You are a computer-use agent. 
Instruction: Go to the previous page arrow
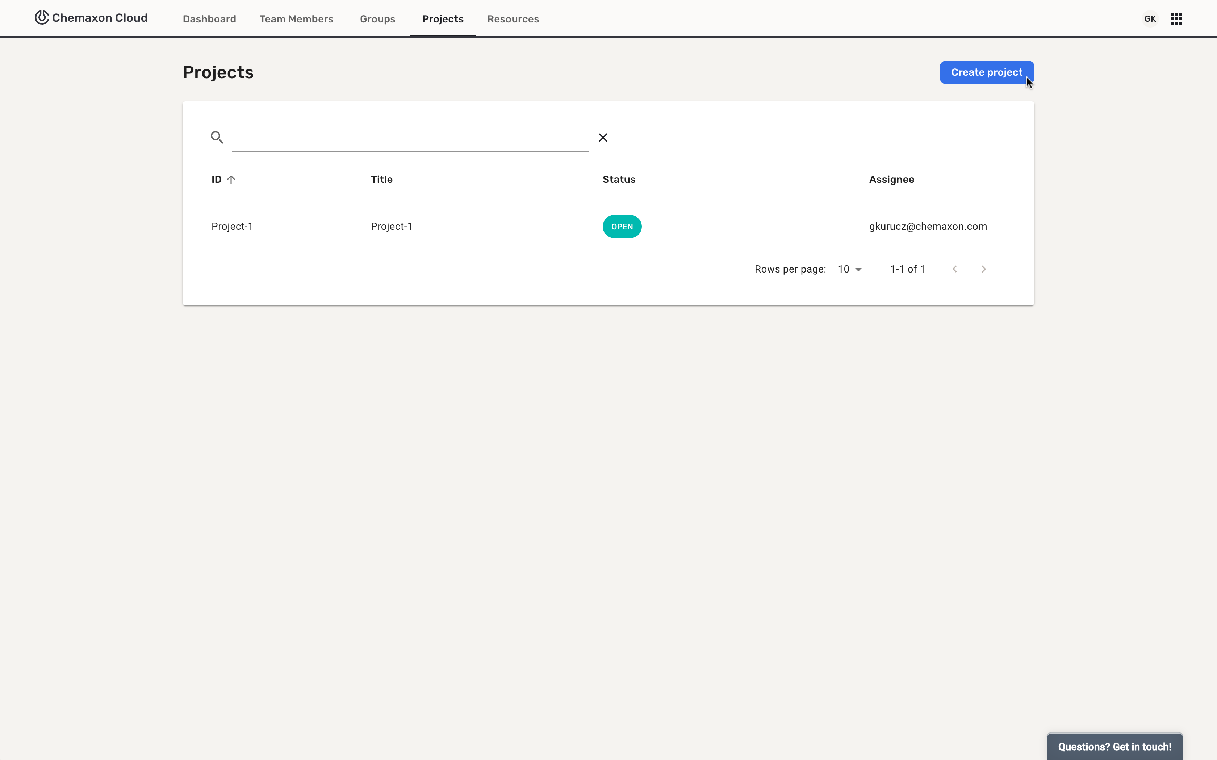coord(954,269)
